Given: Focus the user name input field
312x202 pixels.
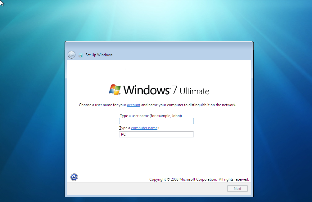Looking at the screenshot, I should point(156,121).
